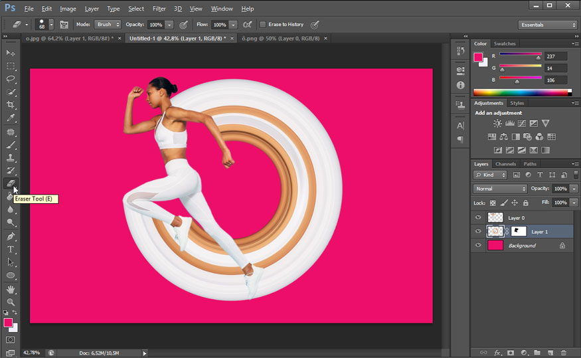
Task: Select the Hand tool
Action: pyautogui.click(x=11, y=289)
